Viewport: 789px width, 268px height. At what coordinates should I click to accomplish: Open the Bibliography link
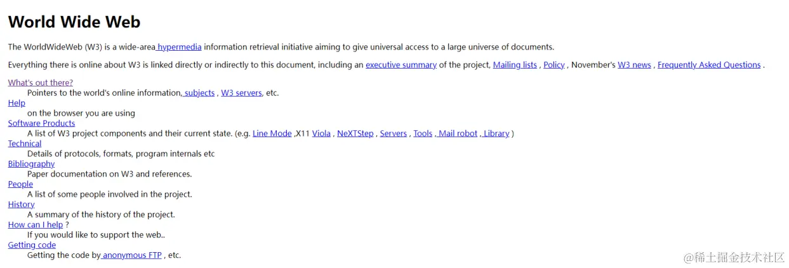(32, 164)
